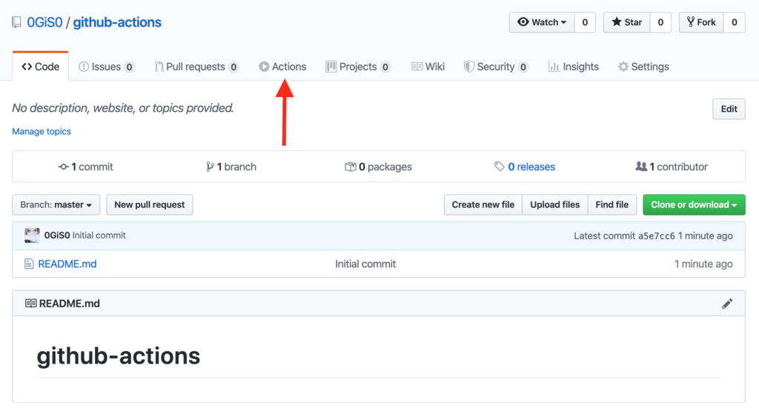Screen dimensions: 759x414
Task: Click the package icon beside 0 packages
Action: pyautogui.click(x=350, y=167)
